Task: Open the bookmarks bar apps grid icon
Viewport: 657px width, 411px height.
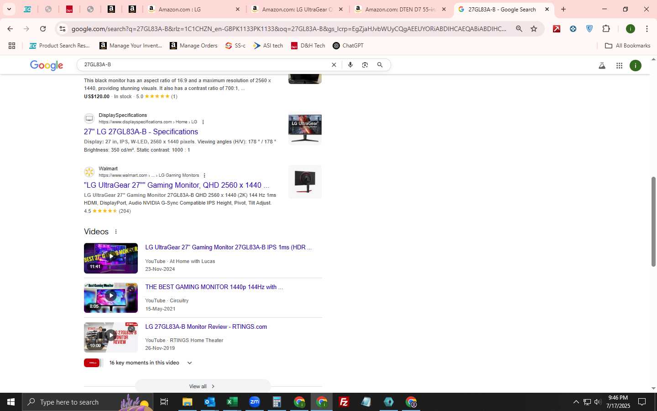Action: (x=12, y=46)
